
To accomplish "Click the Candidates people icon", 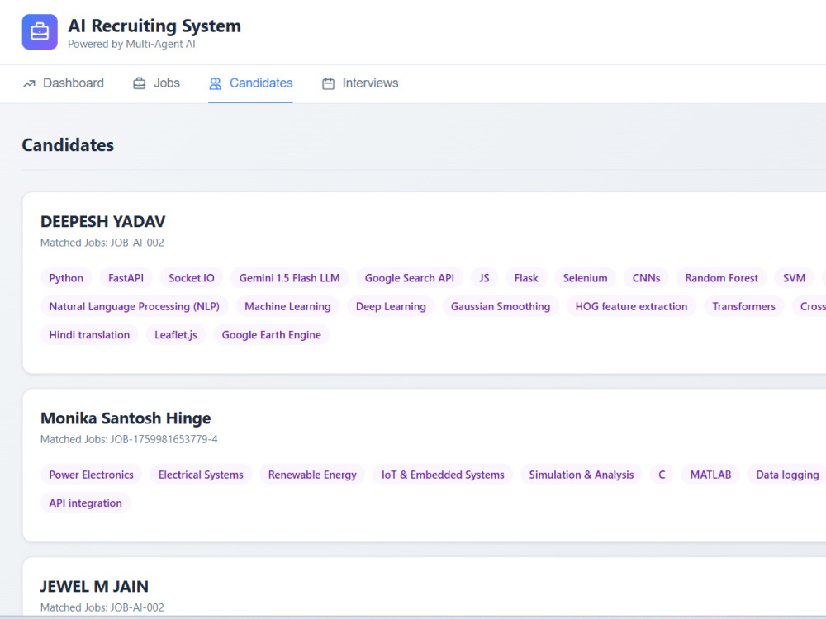I will click(215, 83).
